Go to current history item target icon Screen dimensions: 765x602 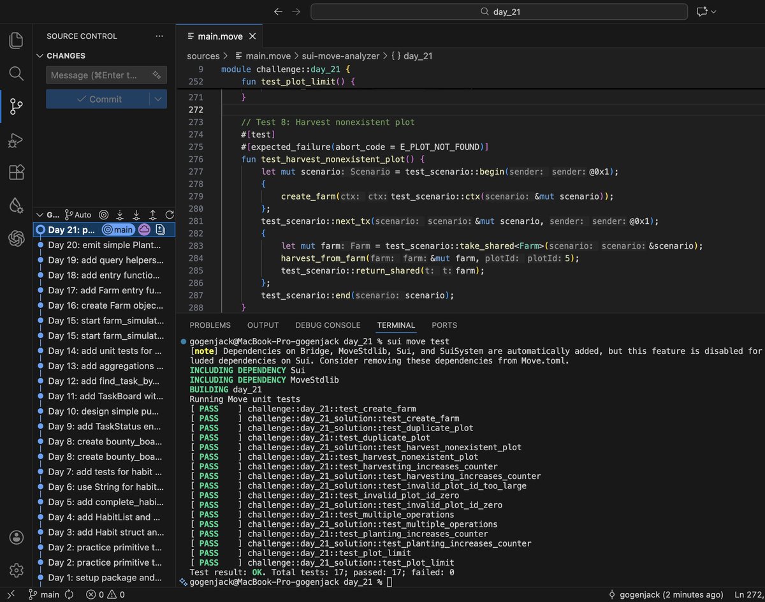point(103,215)
